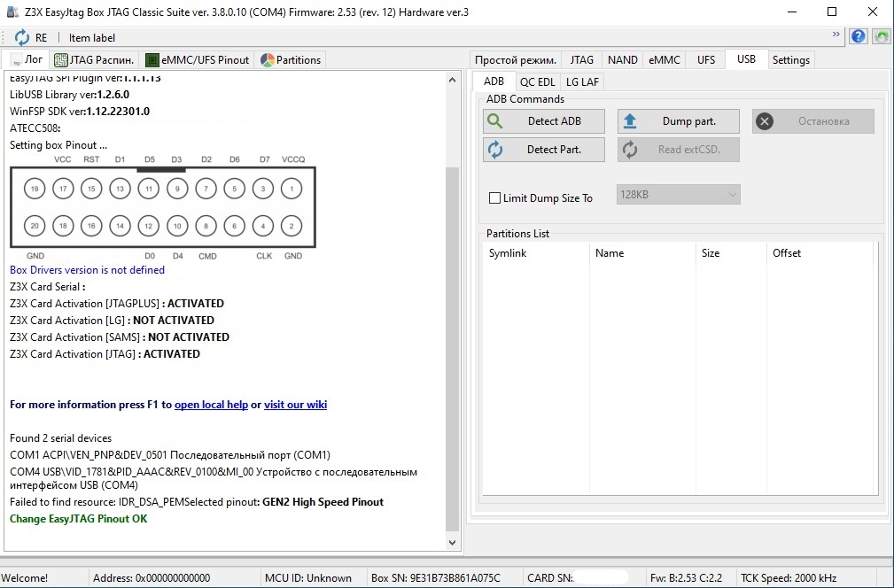This screenshot has height=588, width=894.
Task: Click Z3X app icon in title bar
Action: [12, 12]
